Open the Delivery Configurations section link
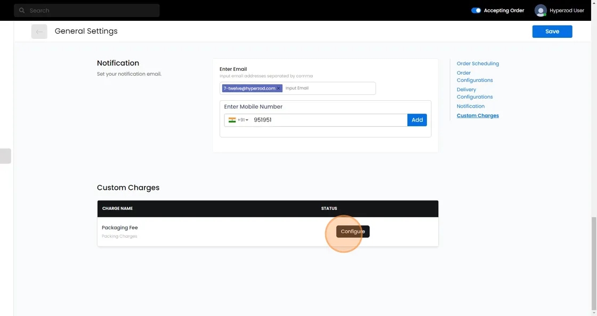 point(474,93)
